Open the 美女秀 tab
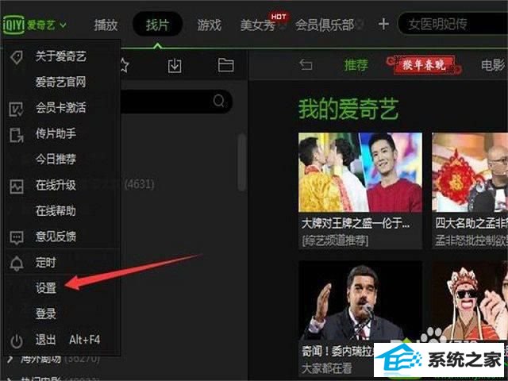The width and height of the screenshot is (508, 381). click(258, 25)
